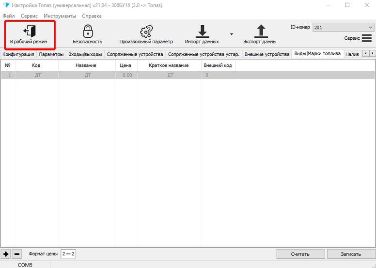Image resolution: width=376 pixels, height=268 pixels.
Task: Open the ID-номер combo box
Action: 343,27
